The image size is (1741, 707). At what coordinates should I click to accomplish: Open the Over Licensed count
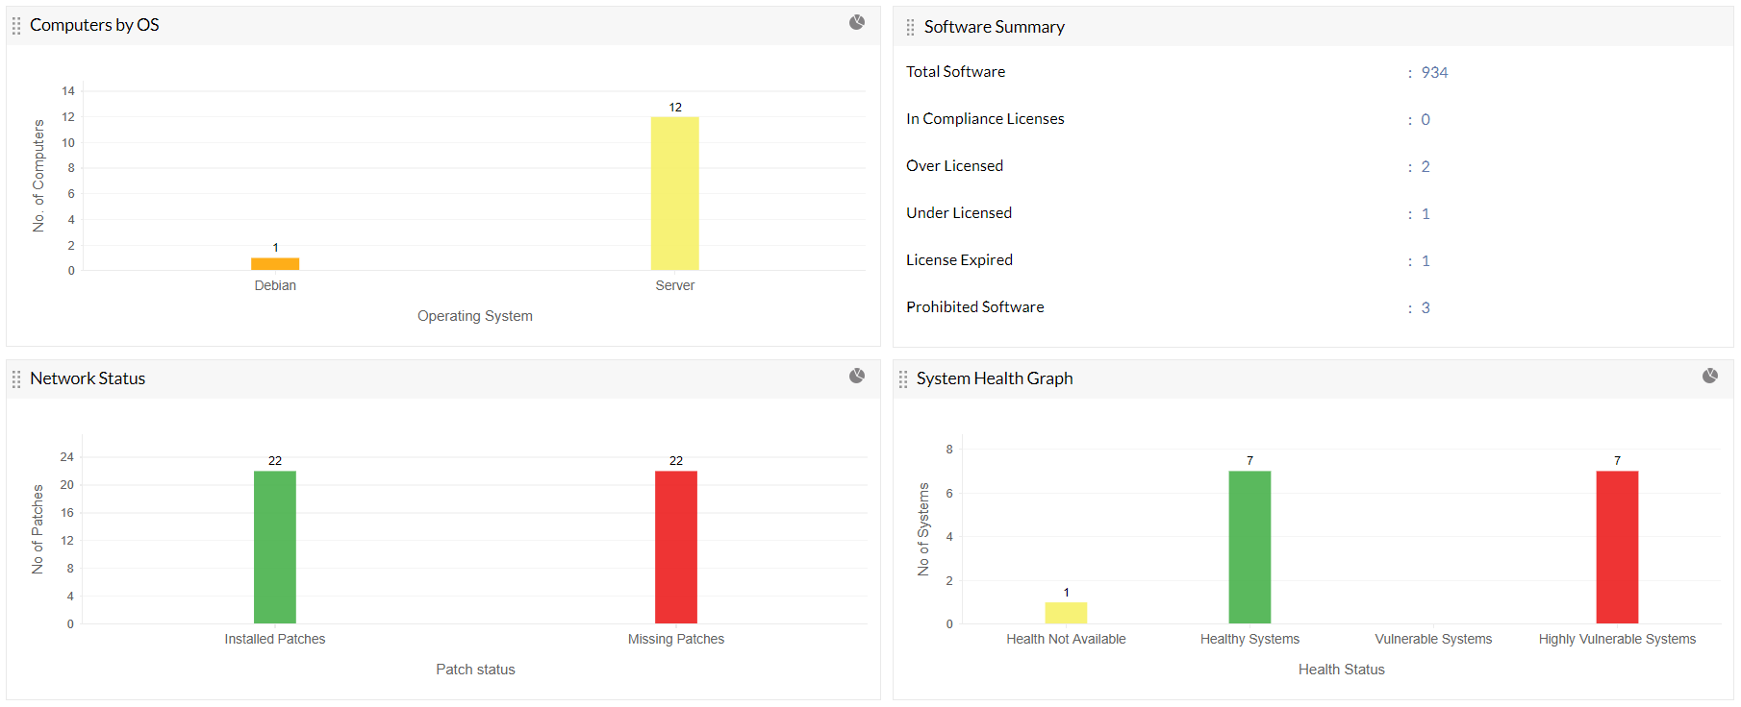tap(1426, 167)
